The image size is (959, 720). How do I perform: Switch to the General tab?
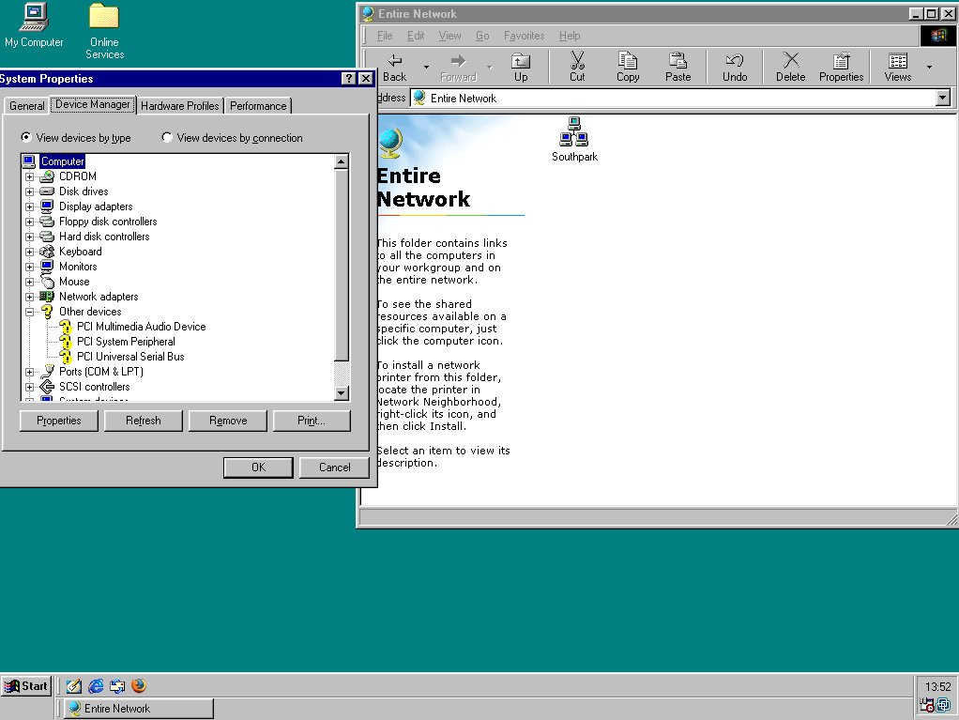click(x=27, y=106)
